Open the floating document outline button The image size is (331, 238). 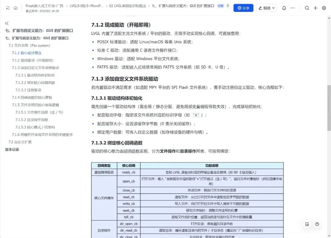coord(307,224)
